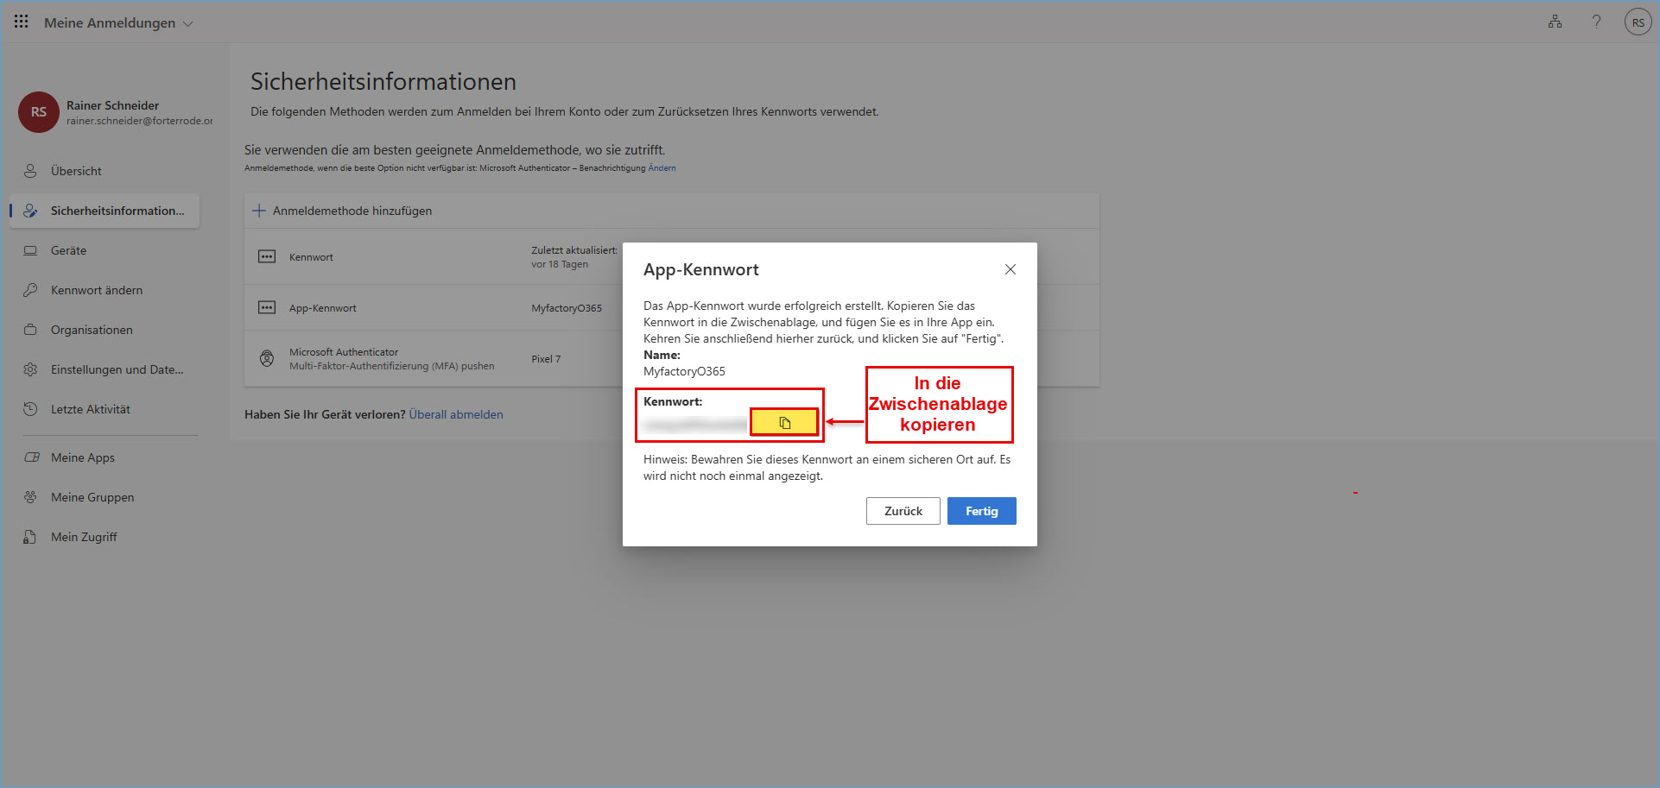Click the App-Kennwort row label in list
This screenshot has height=788, width=1660.
click(322, 308)
